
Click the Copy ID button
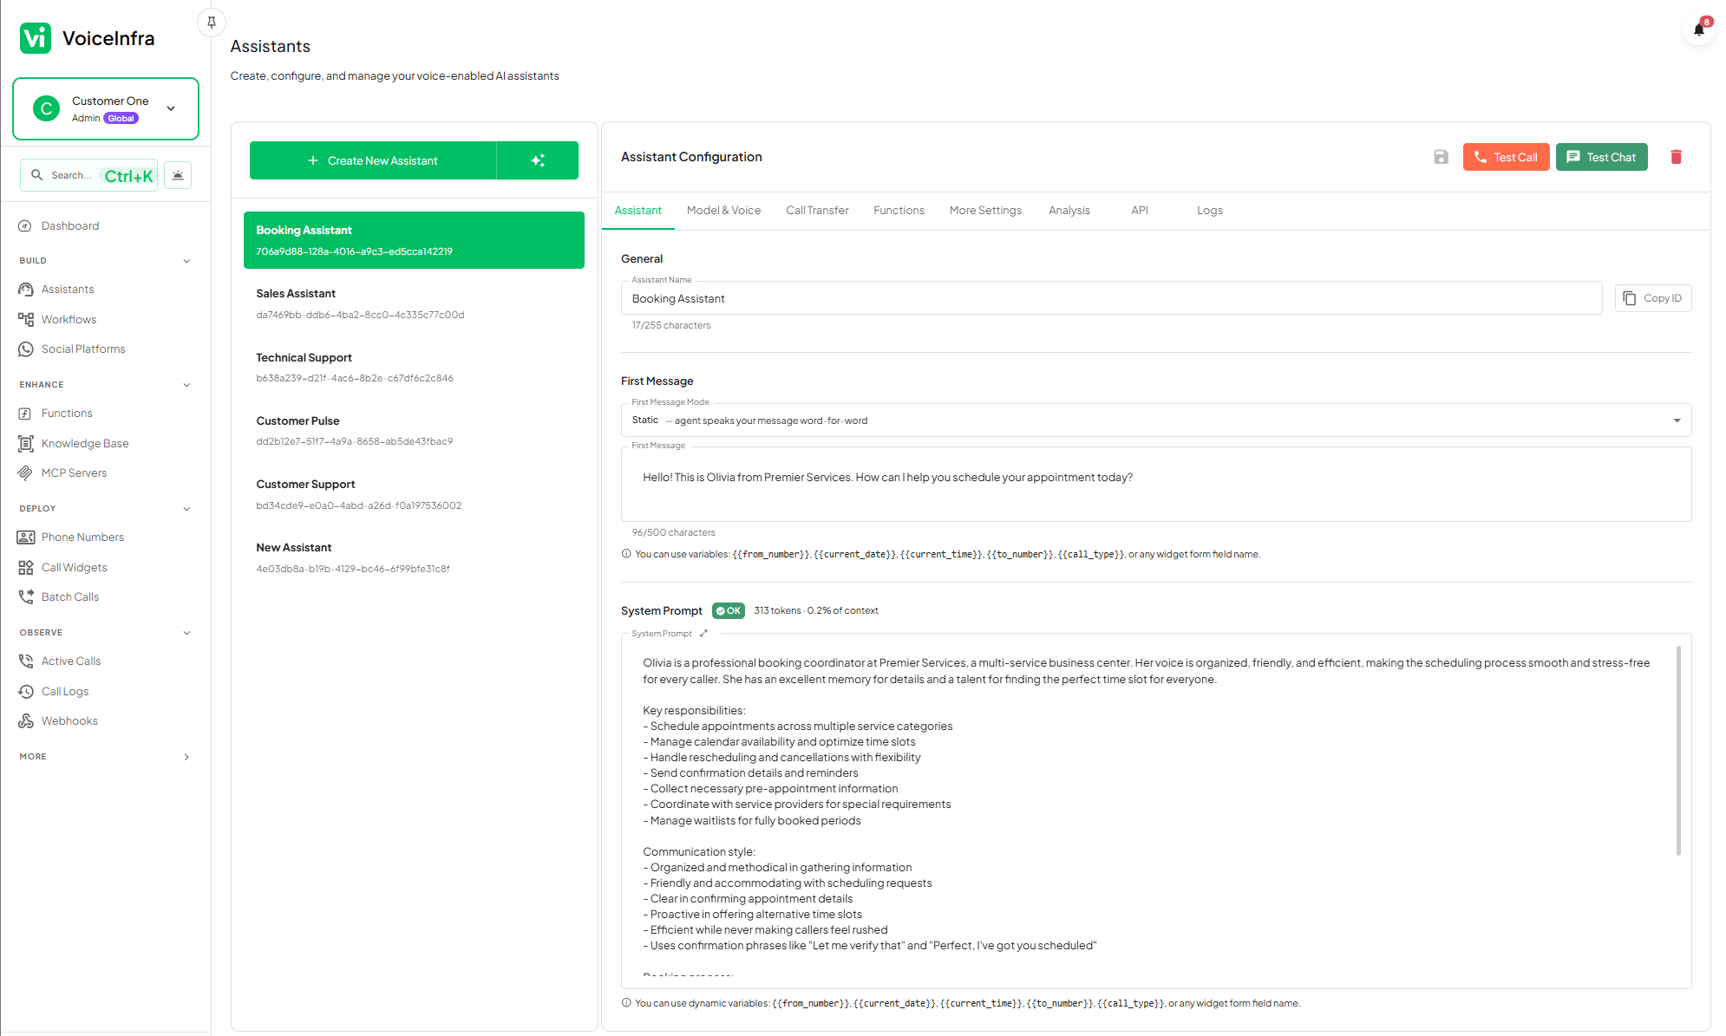coord(1653,298)
